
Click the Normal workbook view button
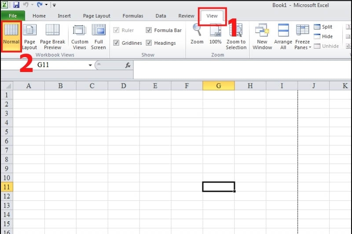pos(11,36)
